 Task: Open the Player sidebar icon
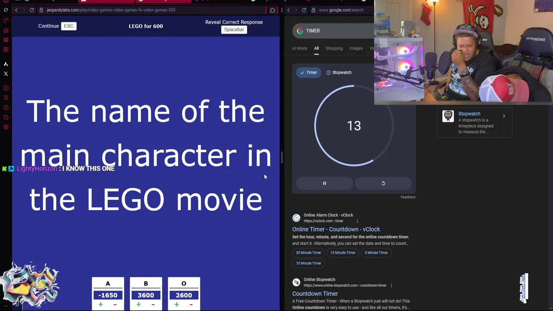click(6, 88)
